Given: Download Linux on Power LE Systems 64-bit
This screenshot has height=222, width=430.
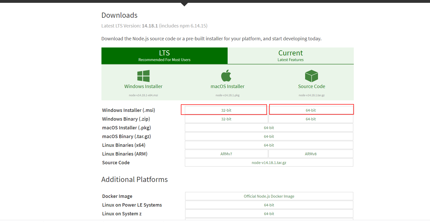Looking at the screenshot, I should point(269,205).
